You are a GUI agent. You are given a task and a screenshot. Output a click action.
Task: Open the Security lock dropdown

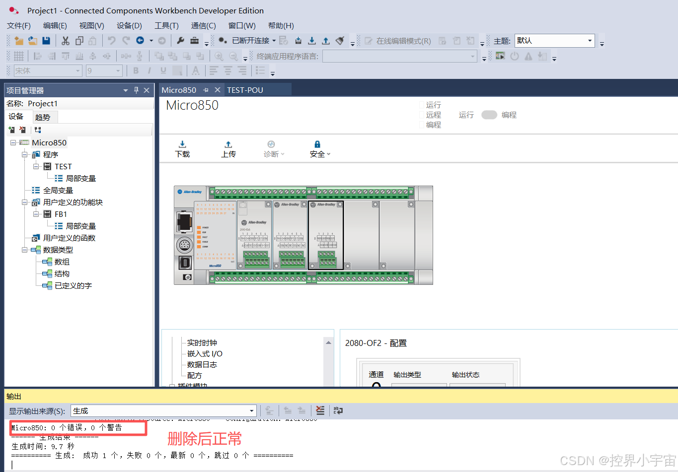(320, 149)
